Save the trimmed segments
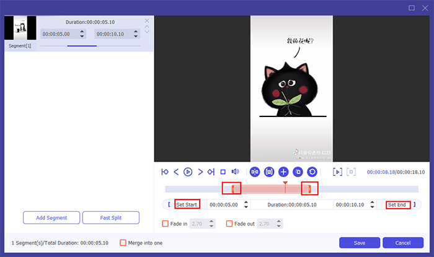The width and height of the screenshot is (434, 257). [x=359, y=243]
